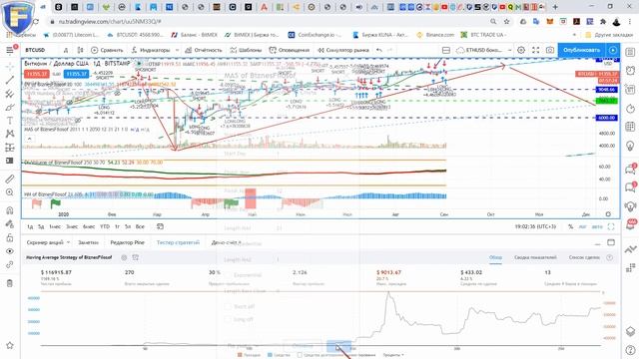
Task: Toggle the buy and hold Средства checkbox
Action: (300, 355)
